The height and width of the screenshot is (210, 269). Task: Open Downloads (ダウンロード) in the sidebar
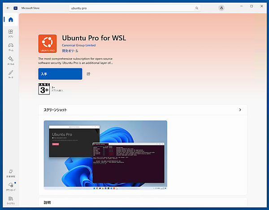(11, 187)
